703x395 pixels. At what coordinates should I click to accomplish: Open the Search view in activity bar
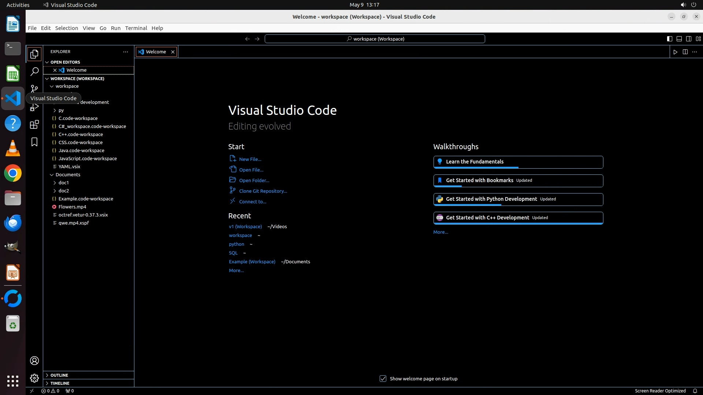click(x=34, y=71)
